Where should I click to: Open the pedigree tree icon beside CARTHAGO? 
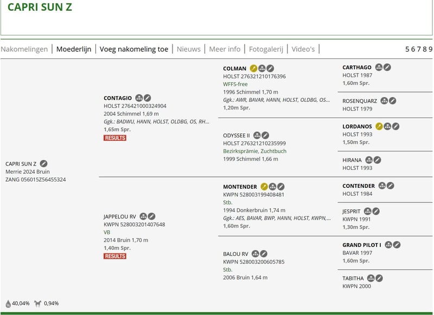click(x=379, y=68)
